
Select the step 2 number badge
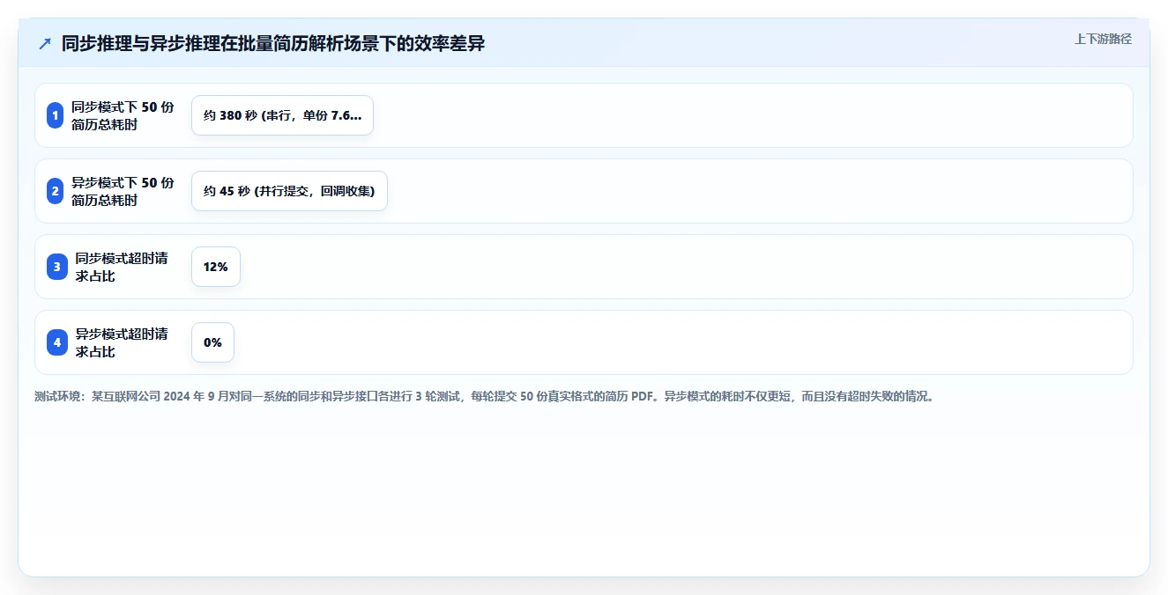coord(56,191)
